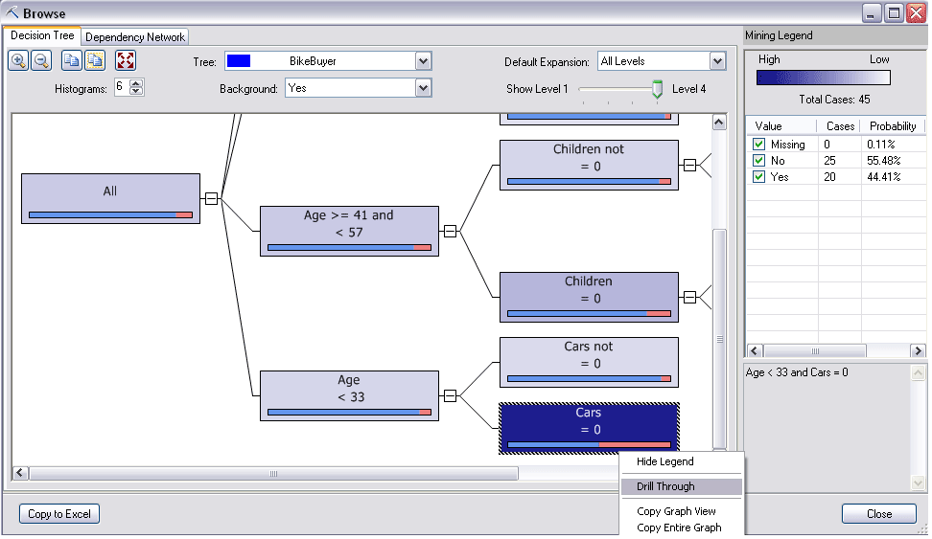Click the Total Cases: 45 text
This screenshot has height=539, width=932.
[834, 100]
